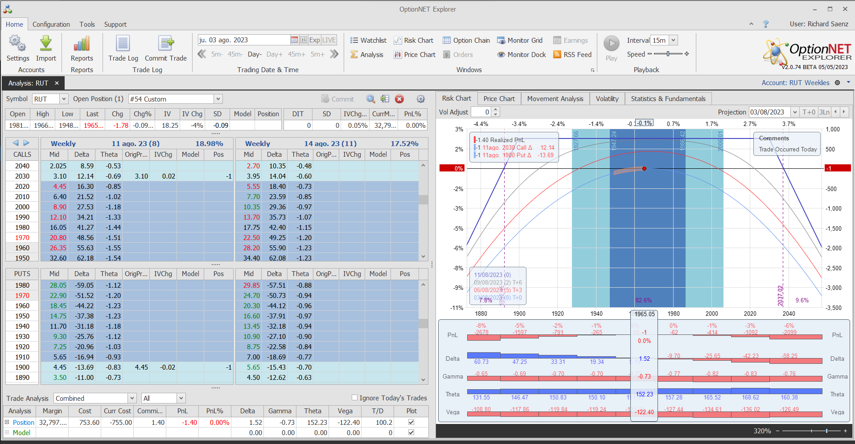Open the Monitor Grid window

[x=520, y=41]
